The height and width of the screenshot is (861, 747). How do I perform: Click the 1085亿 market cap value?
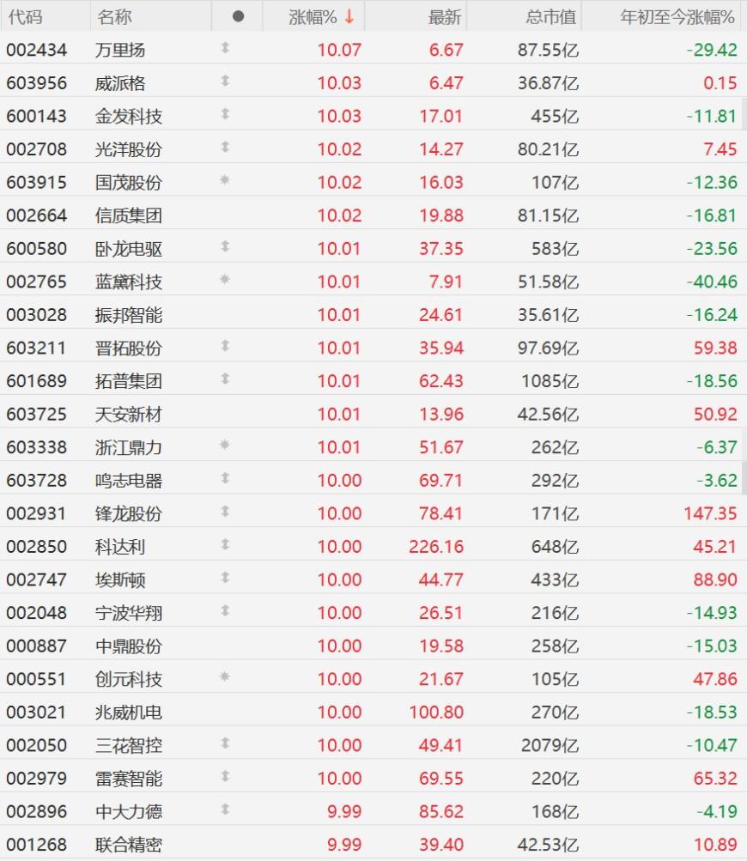point(550,381)
